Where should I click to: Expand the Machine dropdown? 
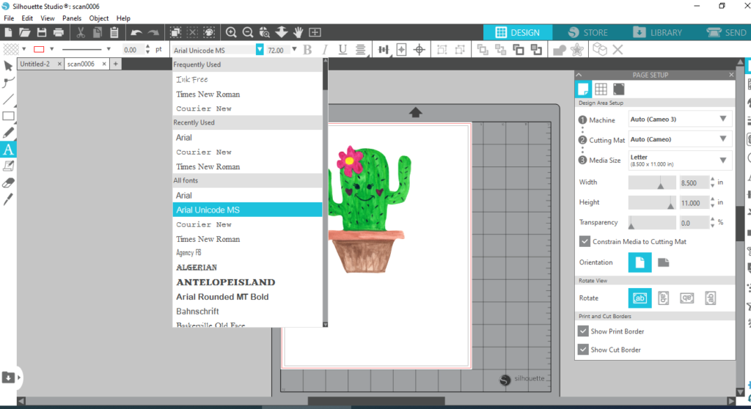(x=680, y=119)
